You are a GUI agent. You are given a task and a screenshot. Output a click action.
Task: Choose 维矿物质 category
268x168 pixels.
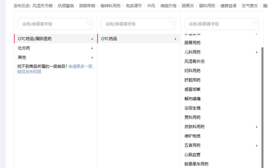tap(192, 136)
